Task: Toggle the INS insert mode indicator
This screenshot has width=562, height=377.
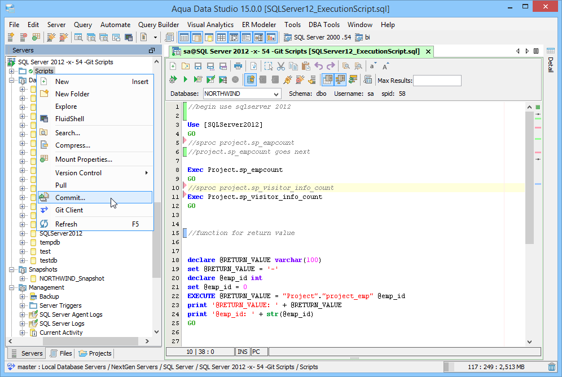Action: point(243,352)
